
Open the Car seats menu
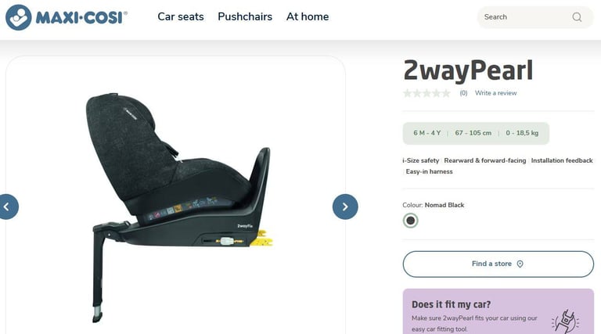click(181, 17)
